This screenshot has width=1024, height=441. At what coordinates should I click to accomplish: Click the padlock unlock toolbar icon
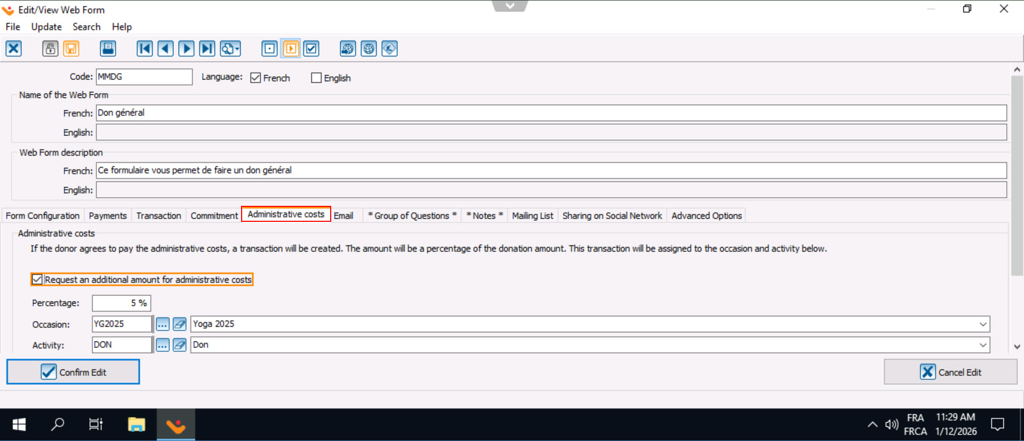[50, 49]
